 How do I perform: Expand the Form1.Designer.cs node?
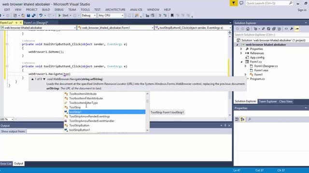246,66
